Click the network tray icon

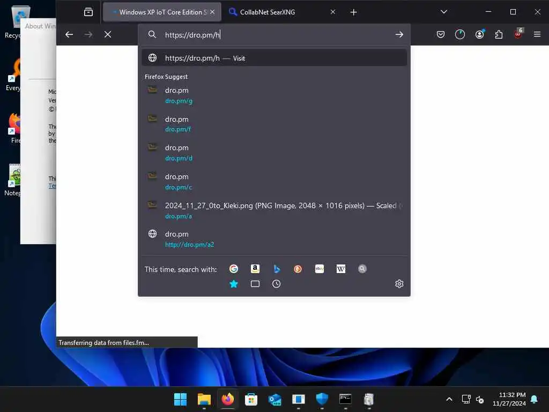coord(466,399)
